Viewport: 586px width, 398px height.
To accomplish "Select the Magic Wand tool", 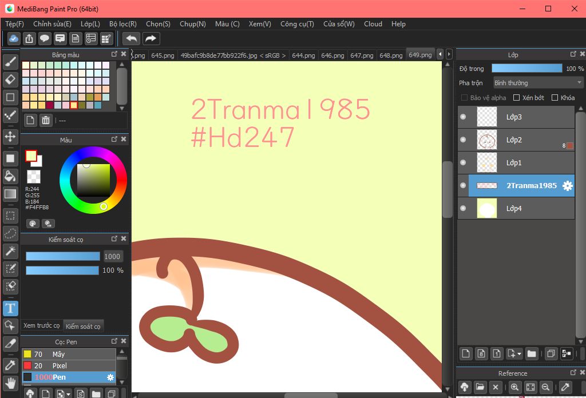I will pos(10,251).
